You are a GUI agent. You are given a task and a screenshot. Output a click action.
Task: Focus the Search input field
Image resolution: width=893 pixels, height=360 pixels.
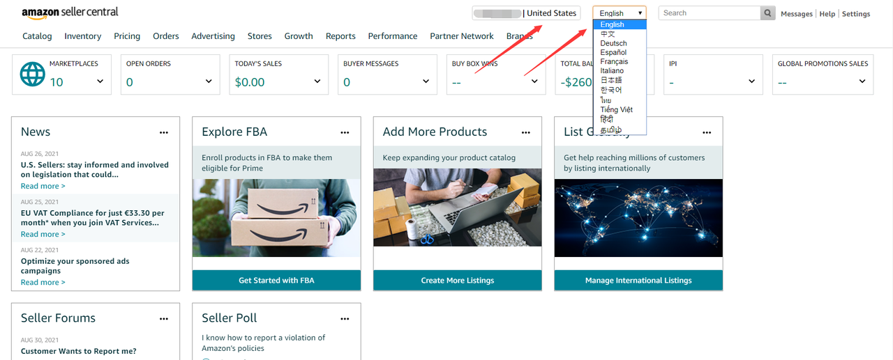(708, 13)
